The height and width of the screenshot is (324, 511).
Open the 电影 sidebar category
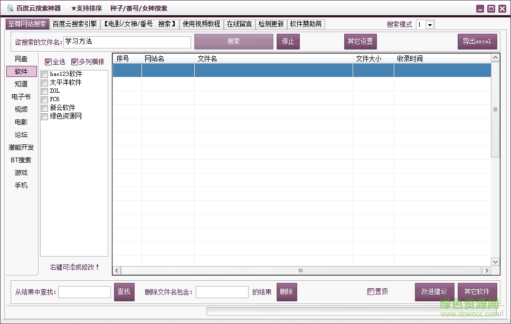coord(21,122)
